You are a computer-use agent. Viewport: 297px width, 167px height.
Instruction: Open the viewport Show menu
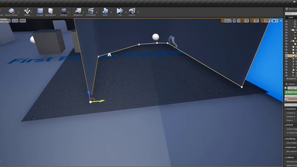23,20
